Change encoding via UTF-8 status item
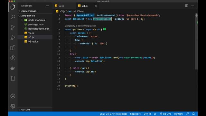Viewport: 206px width, 116px height. tap(147, 114)
